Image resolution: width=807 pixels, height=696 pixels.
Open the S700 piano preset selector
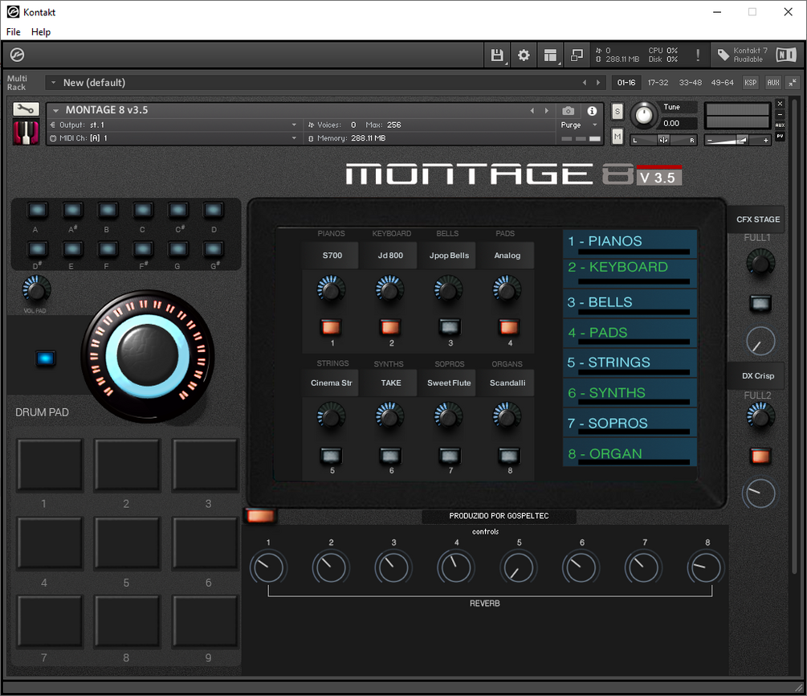point(332,256)
